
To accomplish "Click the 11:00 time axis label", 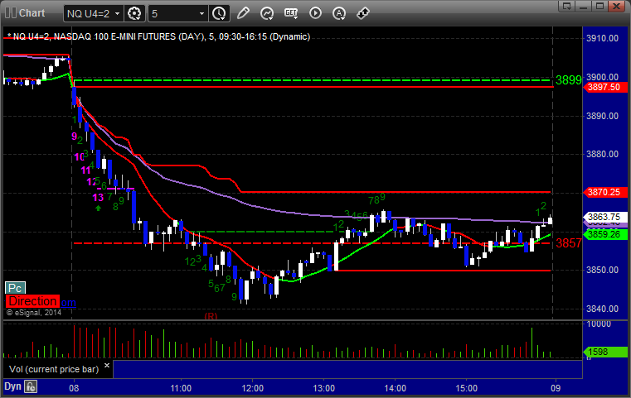I will point(181,388).
